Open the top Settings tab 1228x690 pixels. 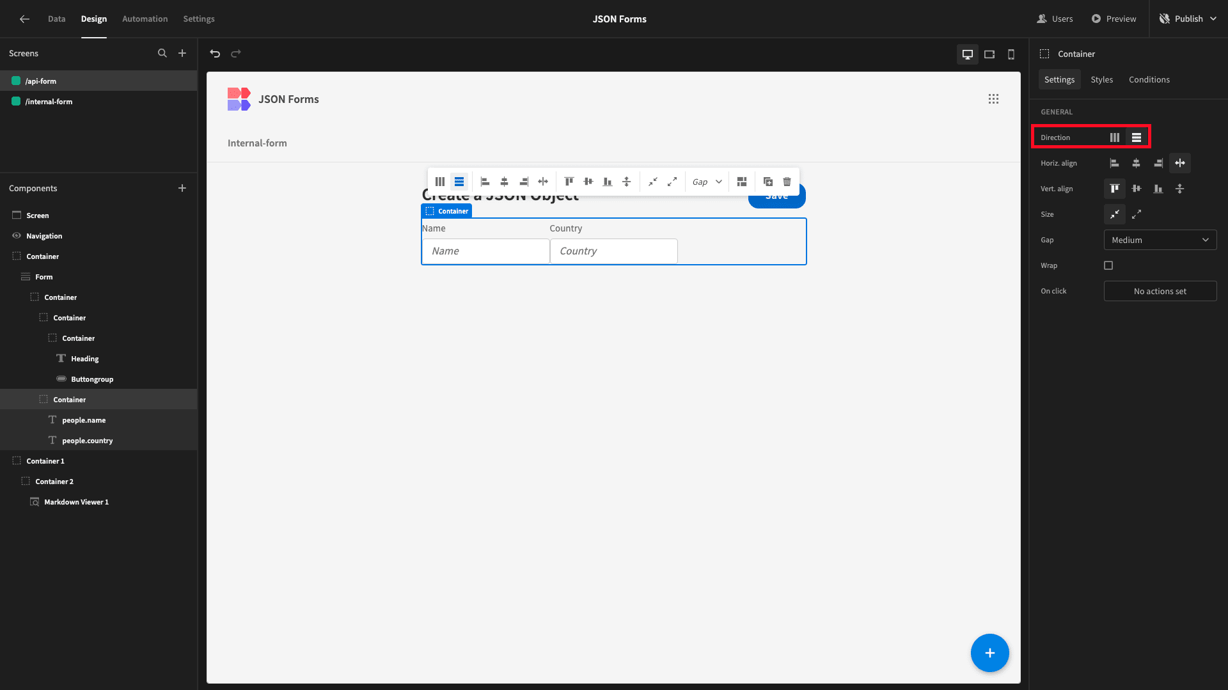click(199, 19)
